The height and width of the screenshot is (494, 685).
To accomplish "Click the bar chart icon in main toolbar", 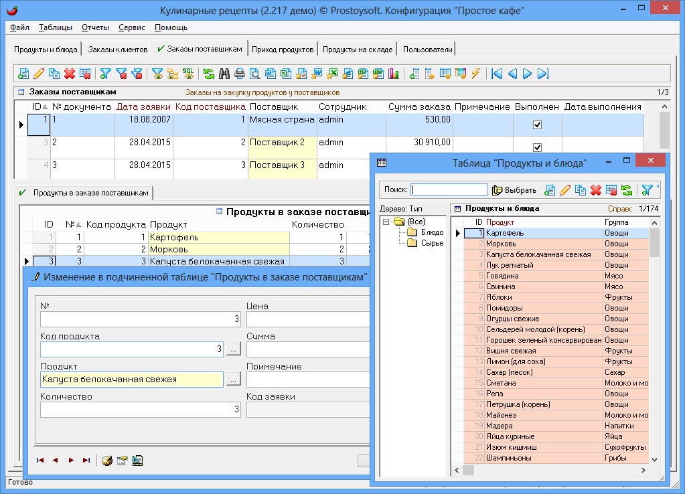I will [394, 74].
